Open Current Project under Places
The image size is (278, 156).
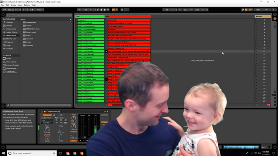pyautogui.click(x=13, y=65)
